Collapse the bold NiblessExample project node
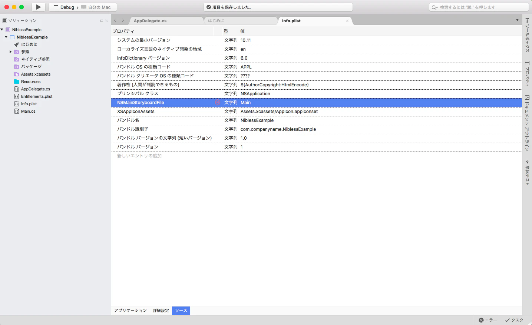Image resolution: width=532 pixels, height=325 pixels. click(x=6, y=37)
